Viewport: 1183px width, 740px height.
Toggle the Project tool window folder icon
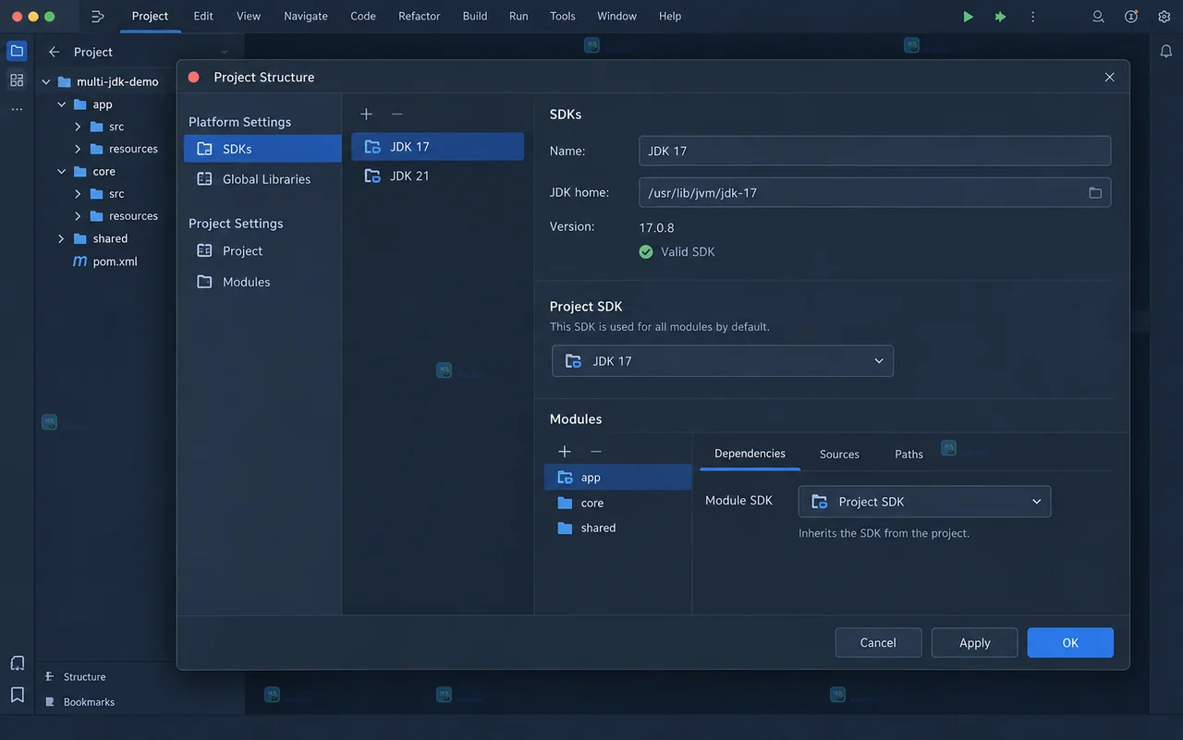pyautogui.click(x=17, y=51)
